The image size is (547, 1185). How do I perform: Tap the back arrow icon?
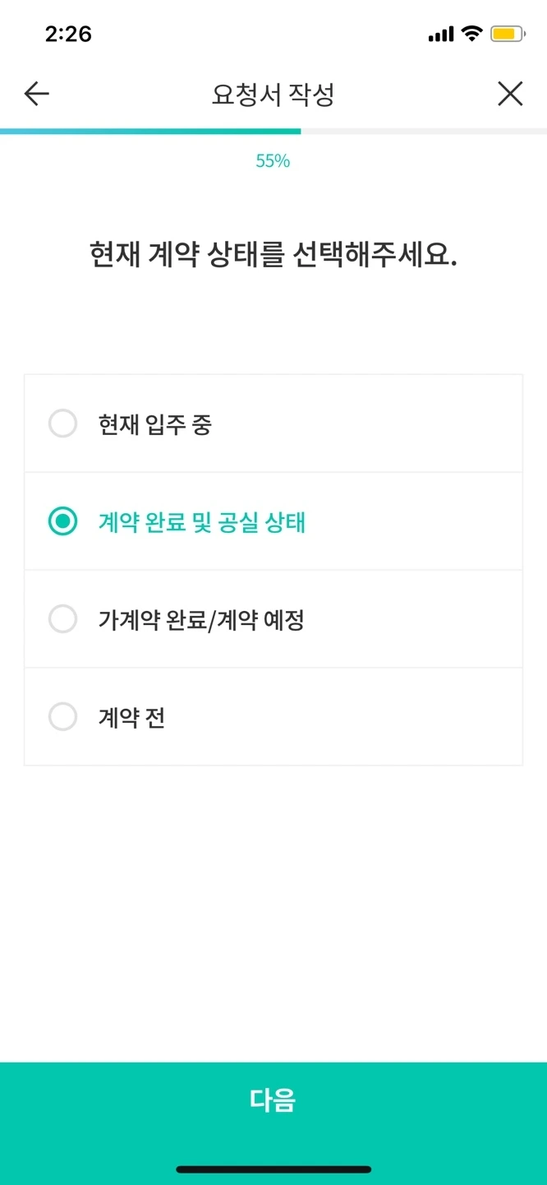pyautogui.click(x=35, y=93)
